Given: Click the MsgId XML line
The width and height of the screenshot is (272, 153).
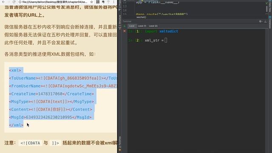Looking at the screenshot, I should 50,117.
